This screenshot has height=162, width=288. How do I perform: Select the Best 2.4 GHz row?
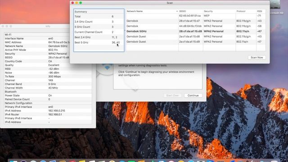(x=99, y=37)
